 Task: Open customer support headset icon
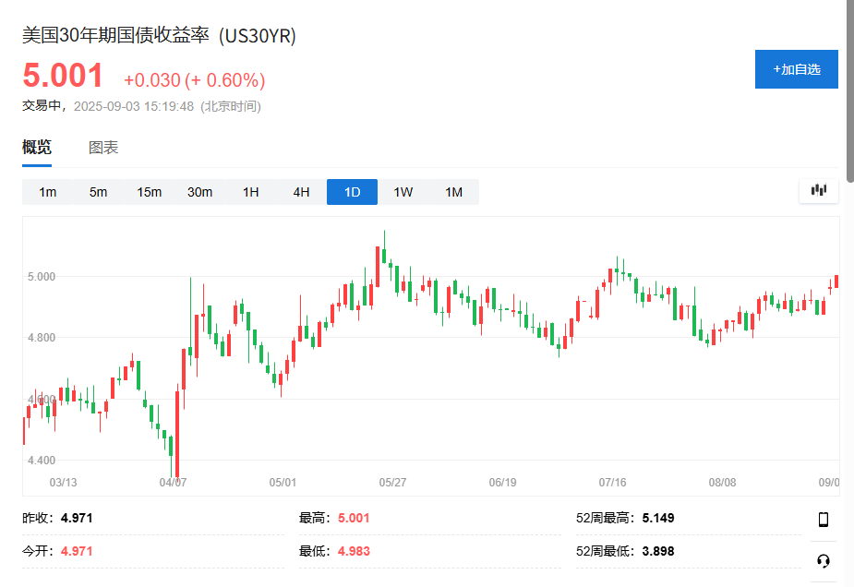point(824,560)
